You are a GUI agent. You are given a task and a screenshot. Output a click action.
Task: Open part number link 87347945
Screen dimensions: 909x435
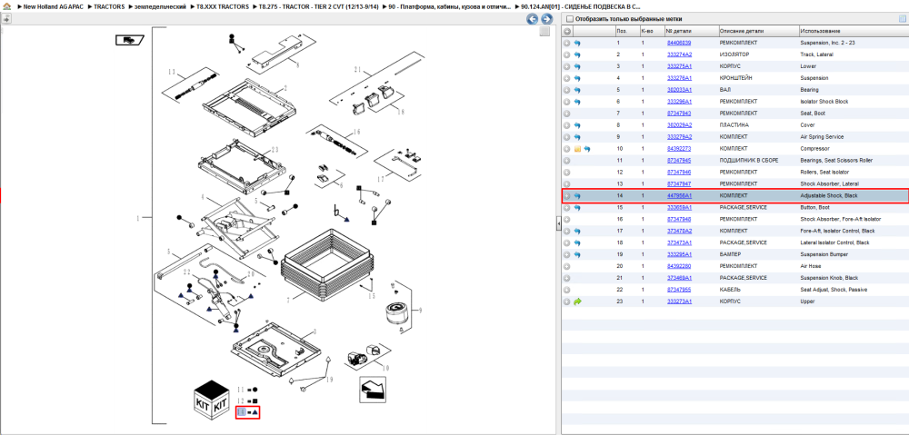(679, 161)
